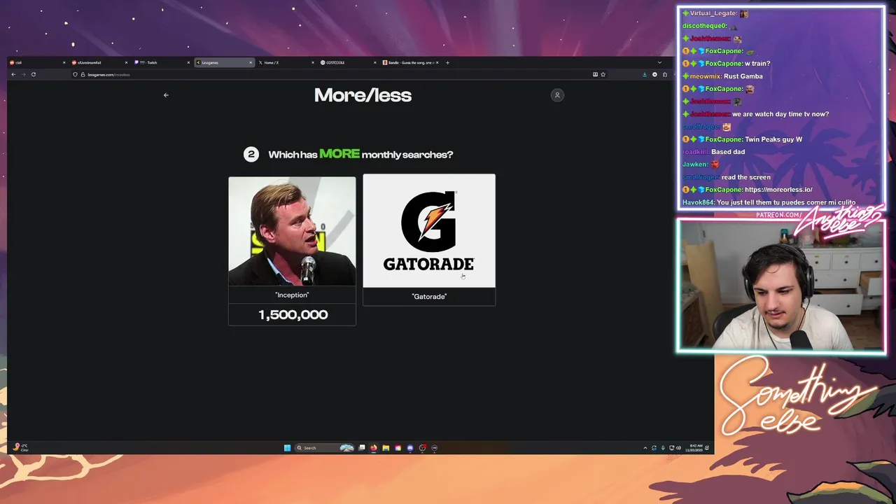The height and width of the screenshot is (504, 896).
Task: Reload the current page
Action: (33, 74)
